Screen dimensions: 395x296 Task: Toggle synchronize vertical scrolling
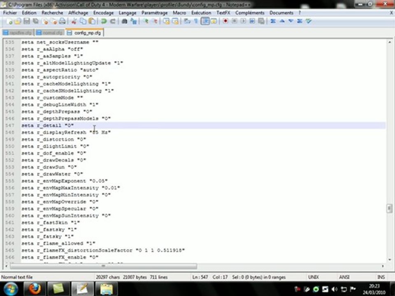click(x=166, y=21)
